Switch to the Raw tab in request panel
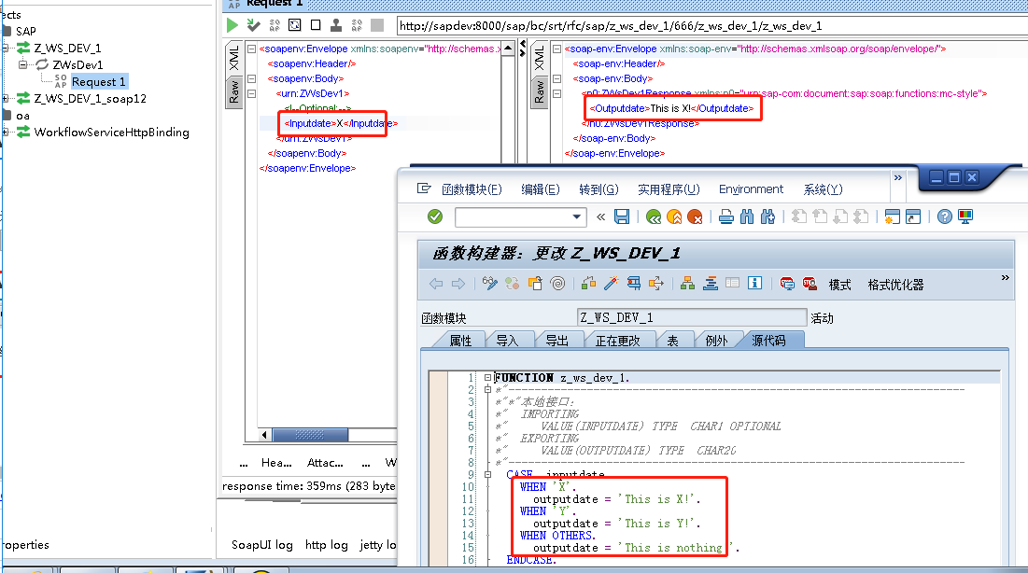The height and width of the screenshot is (573, 1028). click(x=234, y=91)
